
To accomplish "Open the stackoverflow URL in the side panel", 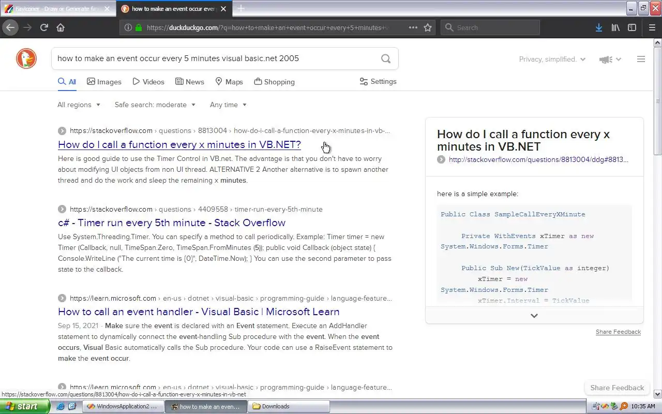I will [538, 160].
